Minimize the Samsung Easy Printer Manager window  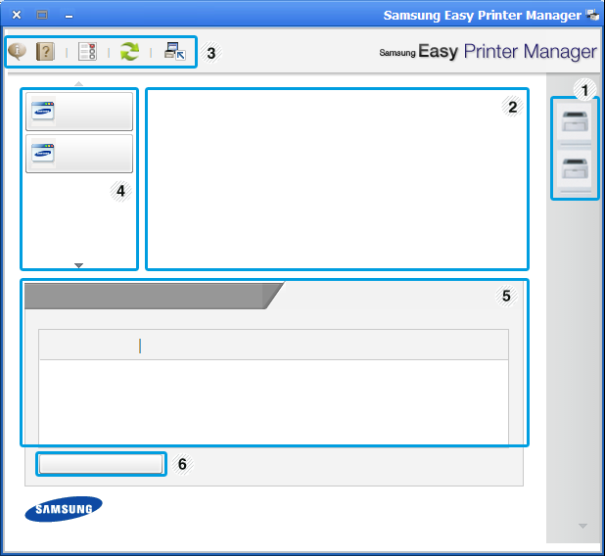pos(69,16)
